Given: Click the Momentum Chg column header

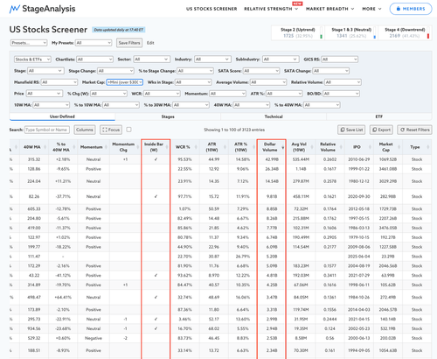Looking at the screenshot, I should click(123, 147).
